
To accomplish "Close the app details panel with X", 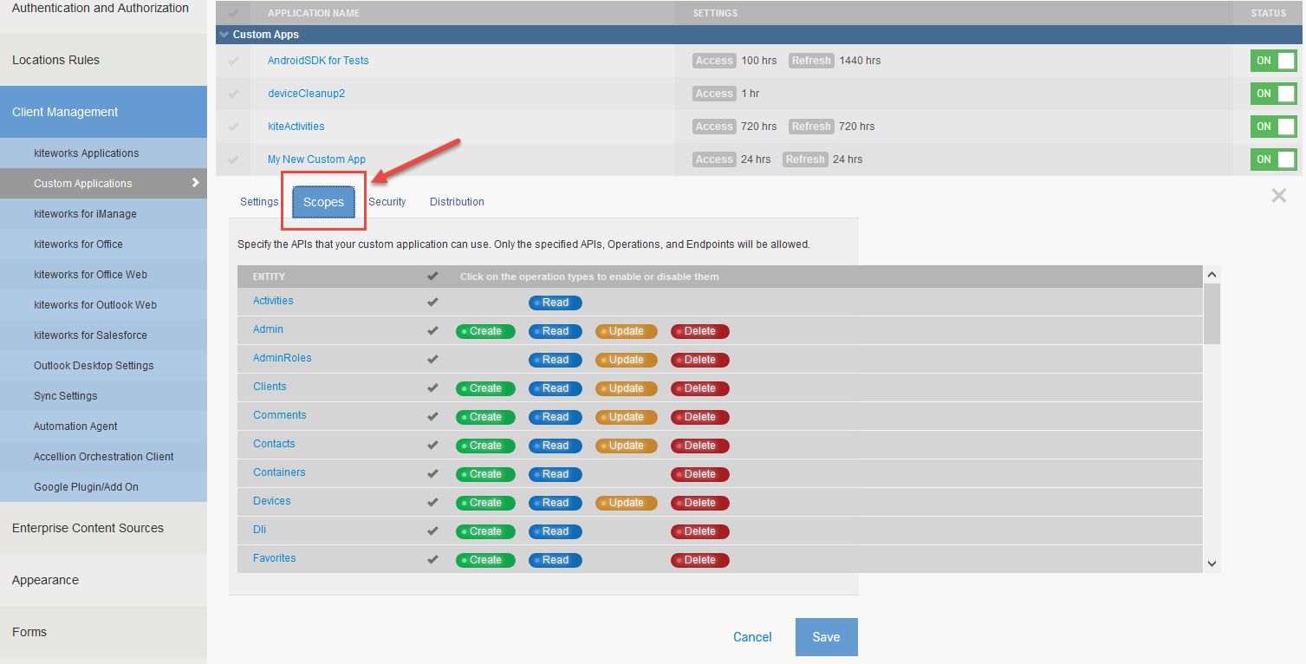I will [x=1278, y=196].
